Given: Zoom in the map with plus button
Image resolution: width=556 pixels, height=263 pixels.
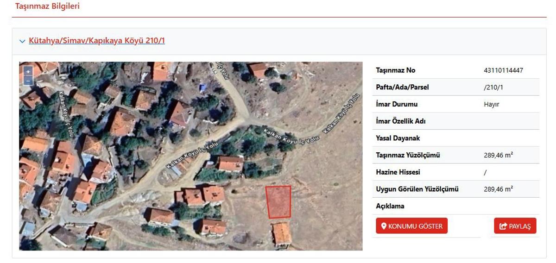Looking at the screenshot, I should 28,71.
